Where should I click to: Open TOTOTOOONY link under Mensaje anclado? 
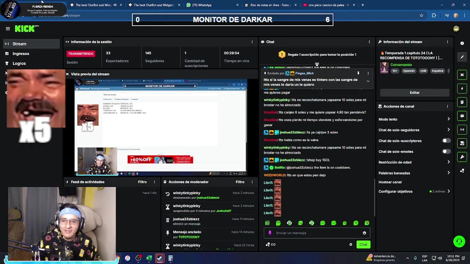pos(189,237)
